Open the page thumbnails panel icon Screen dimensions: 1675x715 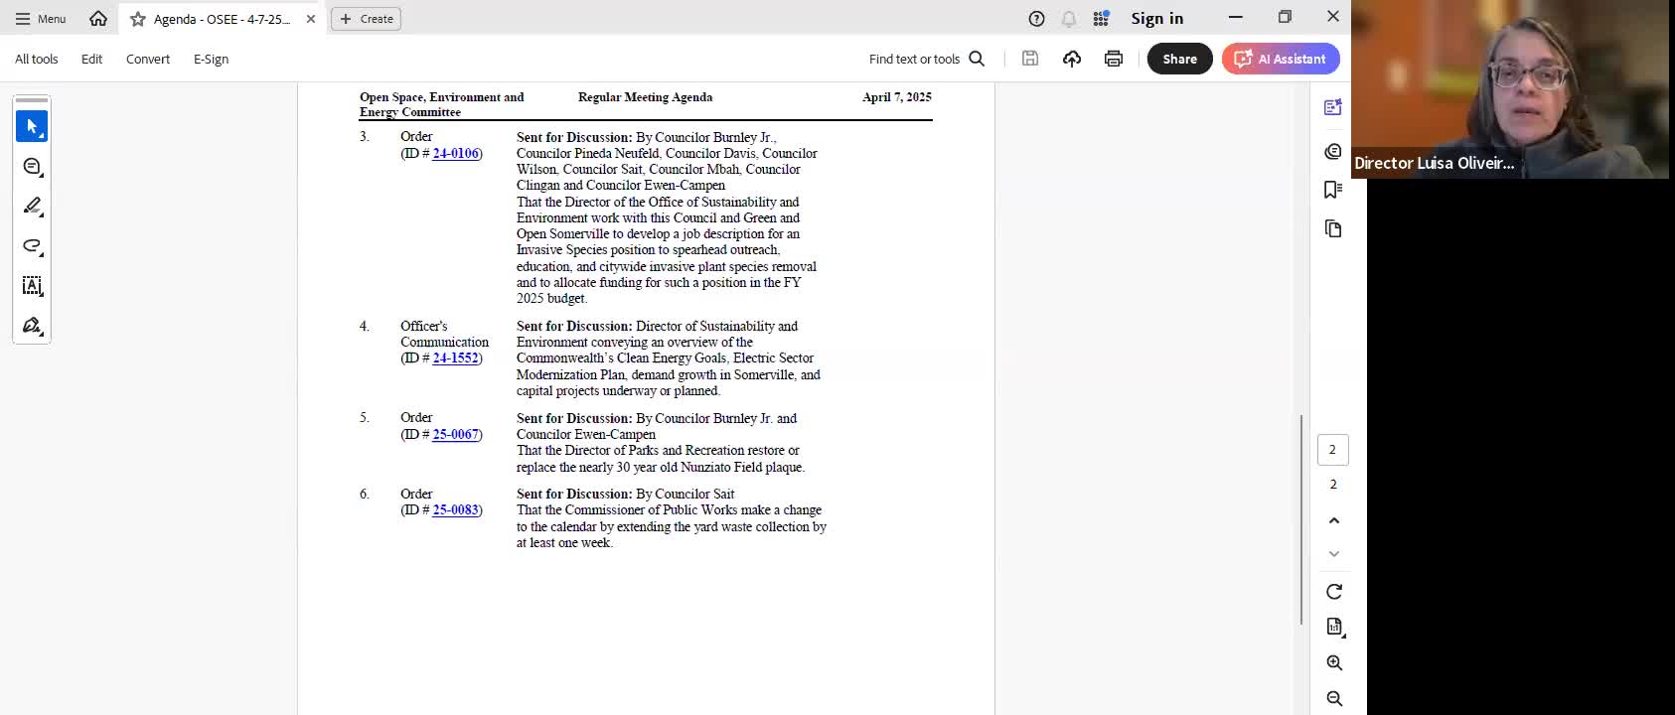point(1333,229)
